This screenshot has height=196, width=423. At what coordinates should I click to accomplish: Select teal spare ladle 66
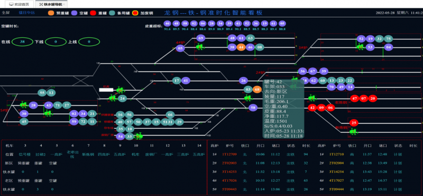[170, 115]
